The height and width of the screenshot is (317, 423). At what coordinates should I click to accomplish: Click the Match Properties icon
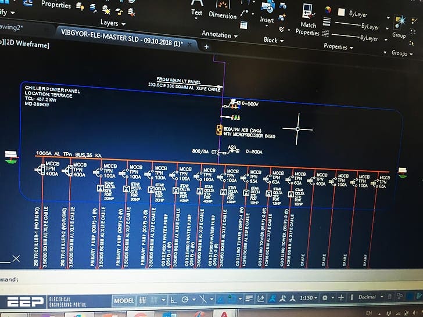point(309,12)
